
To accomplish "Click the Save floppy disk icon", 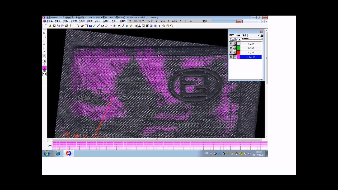I will pyautogui.click(x=54, y=26).
